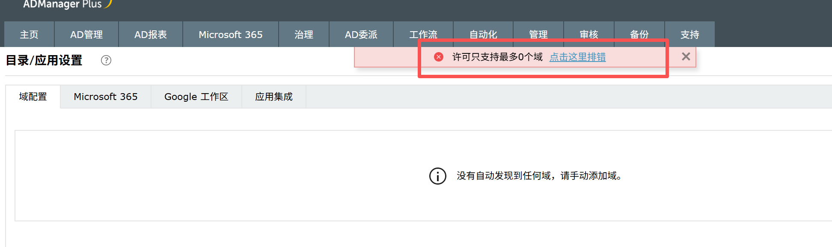This screenshot has height=247, width=832.
Task: Switch to the Google 工作区 tab
Action: [x=196, y=97]
